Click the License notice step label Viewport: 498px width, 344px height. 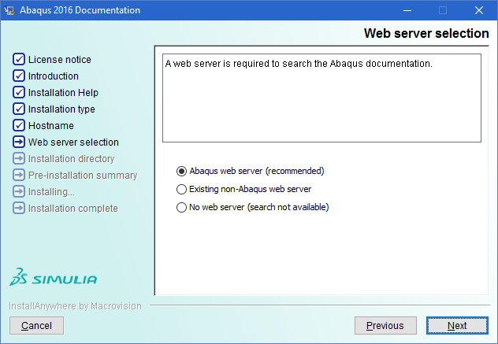pos(60,60)
